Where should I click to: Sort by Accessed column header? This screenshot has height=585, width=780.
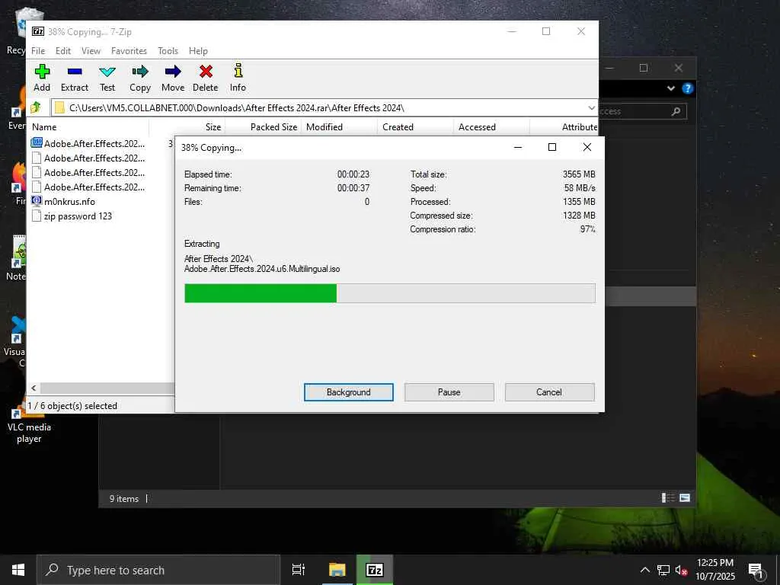pos(491,127)
